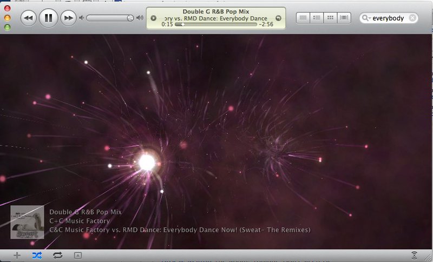Click elapsed time '0:15'
The height and width of the screenshot is (262, 433).
coord(167,24)
